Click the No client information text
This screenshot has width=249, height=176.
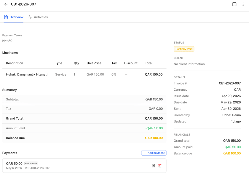189,64
